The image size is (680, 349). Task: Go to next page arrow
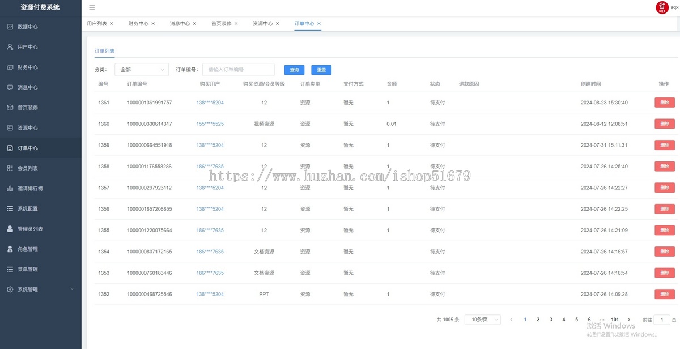pyautogui.click(x=629, y=320)
